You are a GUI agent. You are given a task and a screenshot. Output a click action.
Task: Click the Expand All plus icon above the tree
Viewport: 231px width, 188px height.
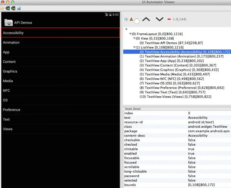click(x=126, y=20)
